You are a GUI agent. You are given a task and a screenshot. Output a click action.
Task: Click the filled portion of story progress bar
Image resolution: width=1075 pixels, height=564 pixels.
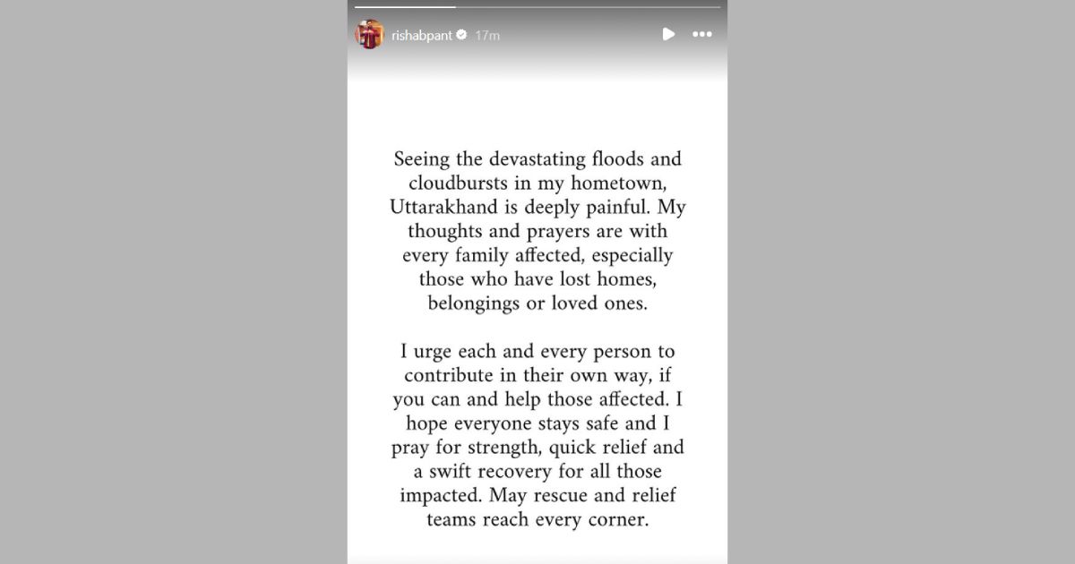(x=405, y=7)
